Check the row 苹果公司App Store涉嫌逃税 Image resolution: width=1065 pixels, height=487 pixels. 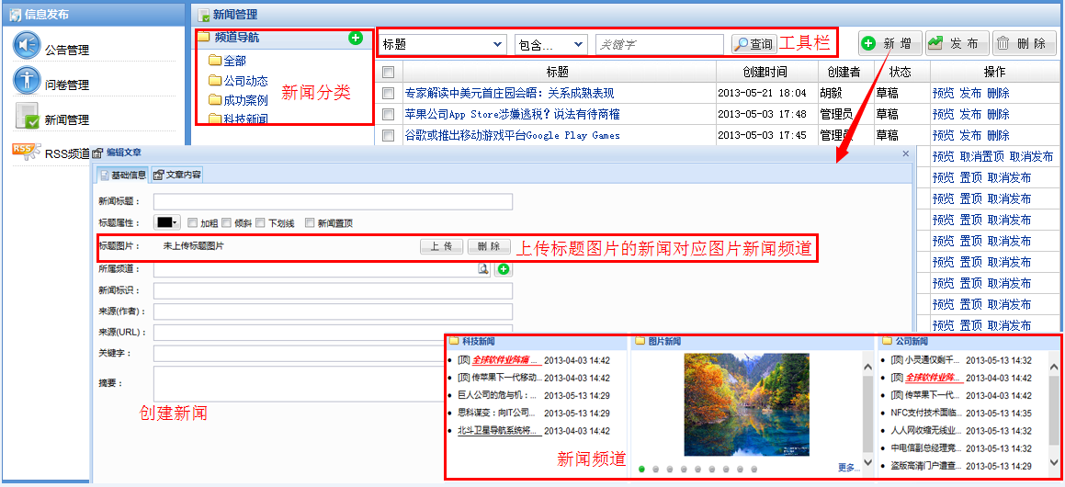point(389,114)
